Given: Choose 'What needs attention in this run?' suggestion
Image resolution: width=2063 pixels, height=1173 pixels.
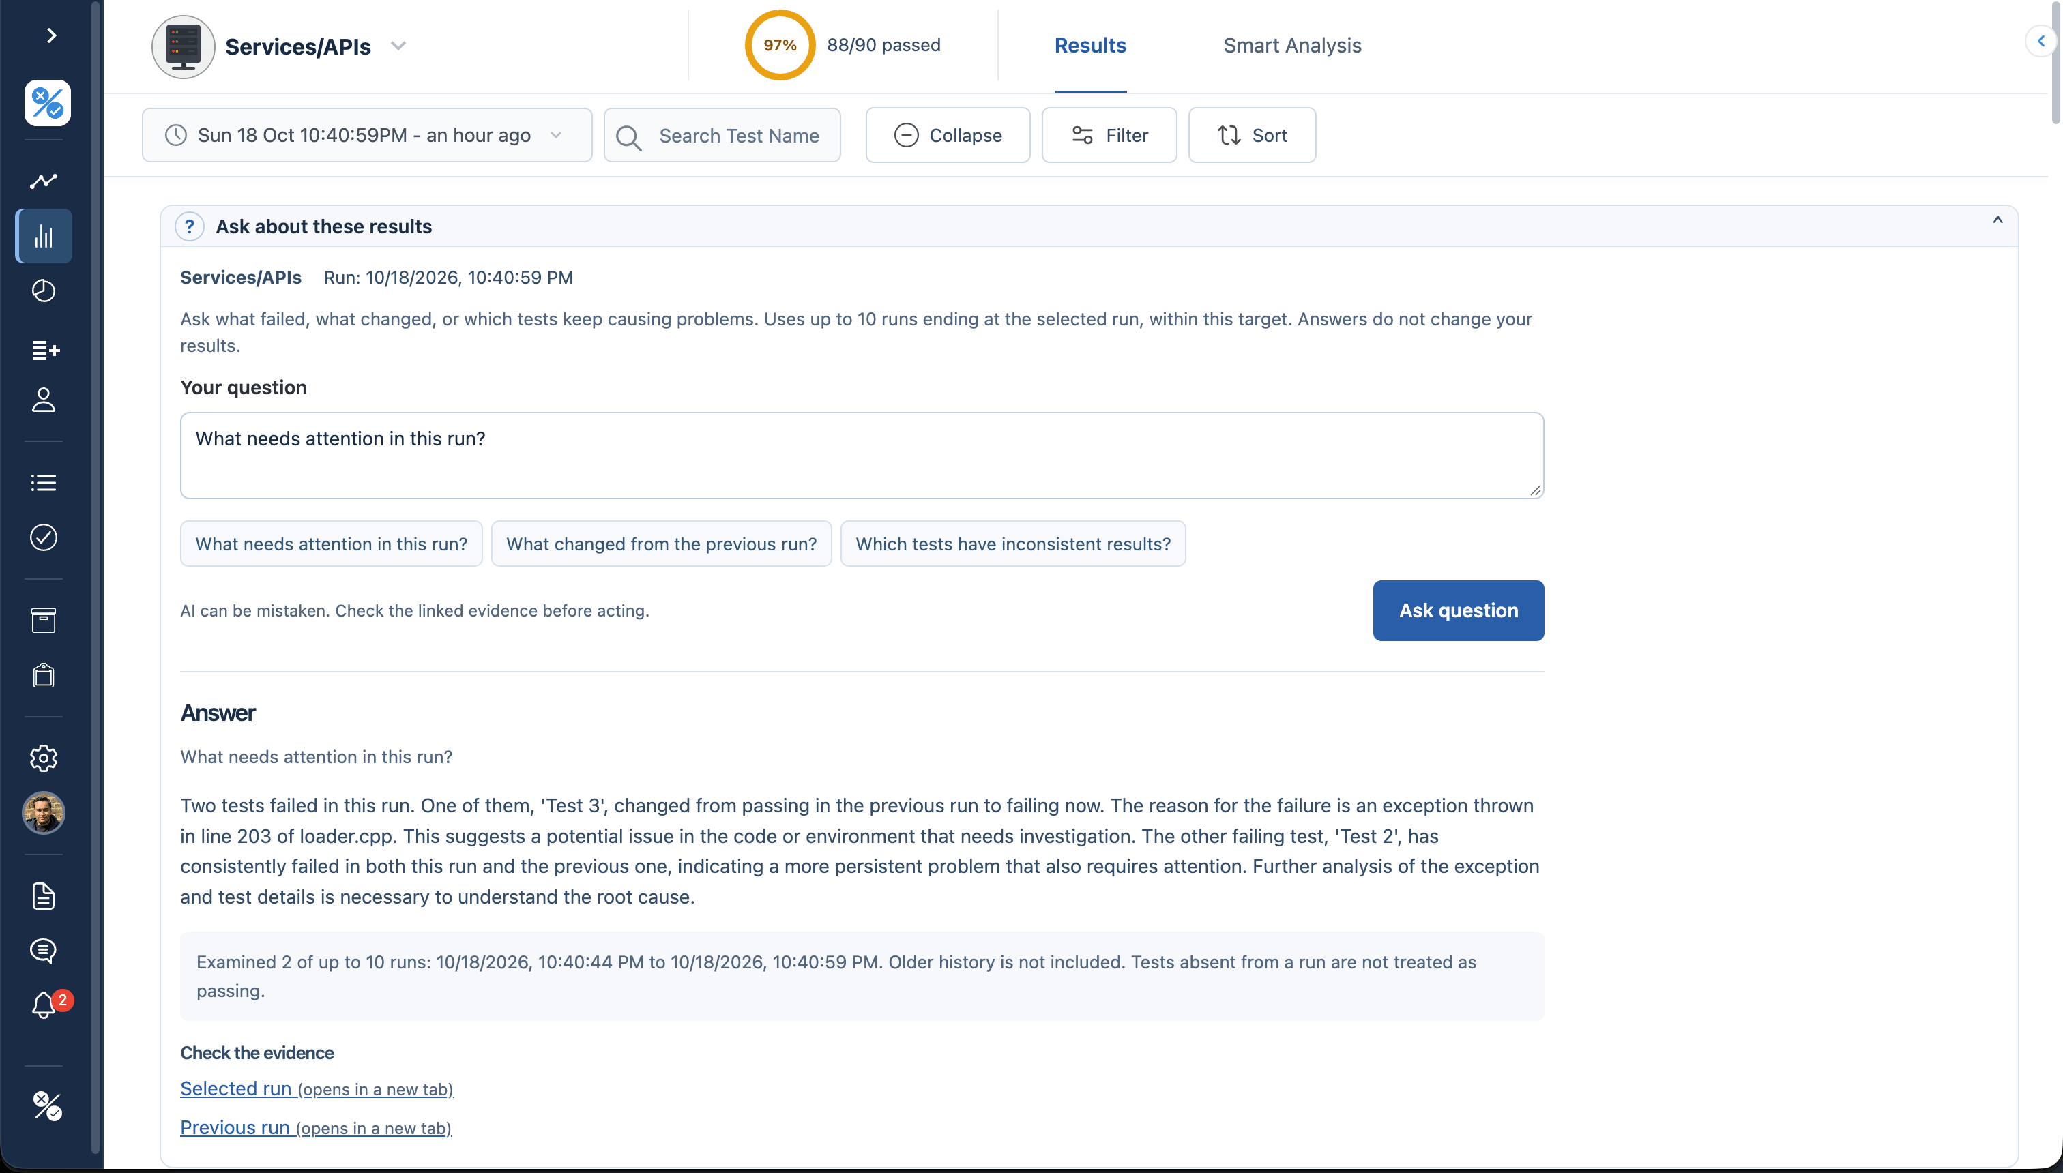Looking at the screenshot, I should (331, 544).
